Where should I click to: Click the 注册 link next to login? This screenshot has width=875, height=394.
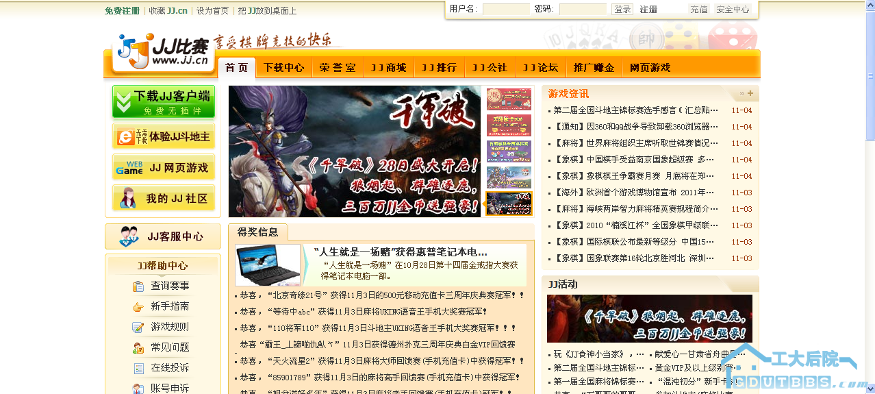point(648,10)
